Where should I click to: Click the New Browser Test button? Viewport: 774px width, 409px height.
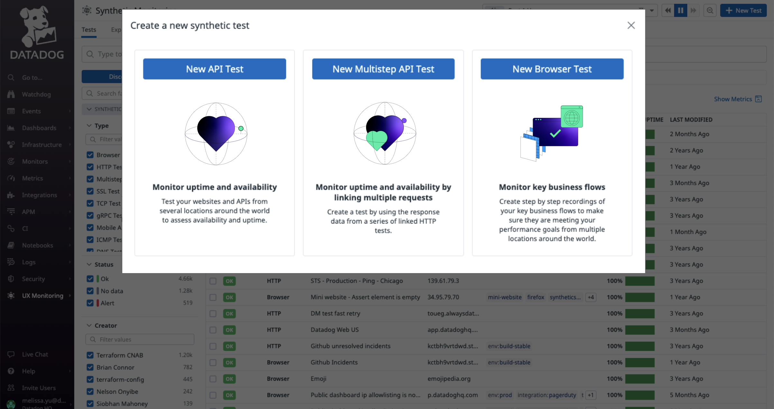point(552,69)
